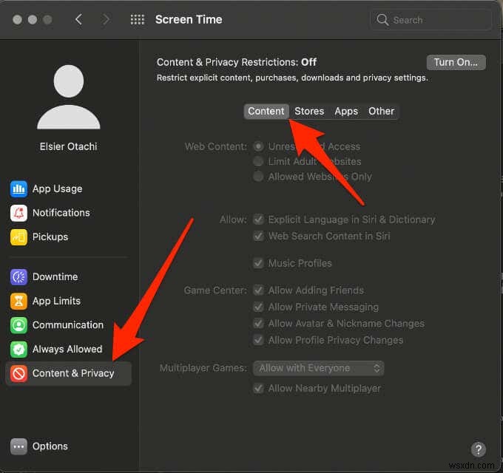Click the Options ellipsis icon
This screenshot has height=473, width=503.
18,446
